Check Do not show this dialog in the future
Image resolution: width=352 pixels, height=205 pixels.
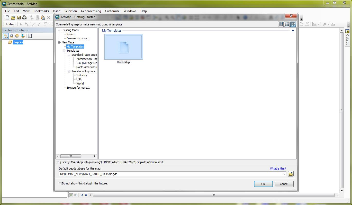[x=60, y=183]
